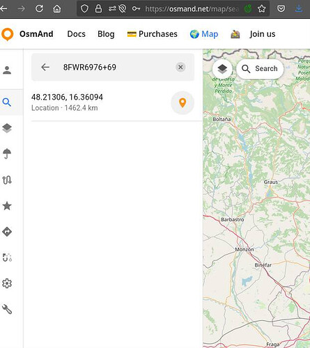
Task: Clear the search field with X
Action: pyautogui.click(x=180, y=68)
